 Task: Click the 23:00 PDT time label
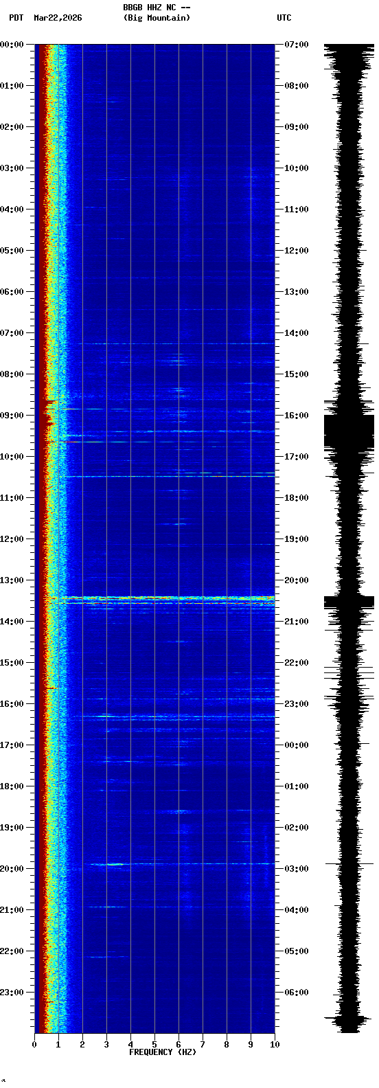(12, 993)
